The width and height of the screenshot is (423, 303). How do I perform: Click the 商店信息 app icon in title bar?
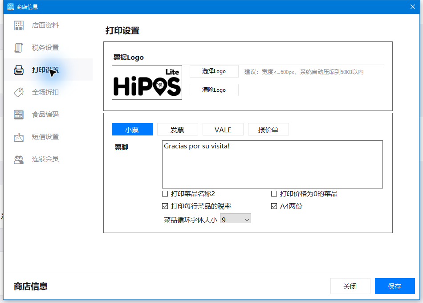point(11,7)
